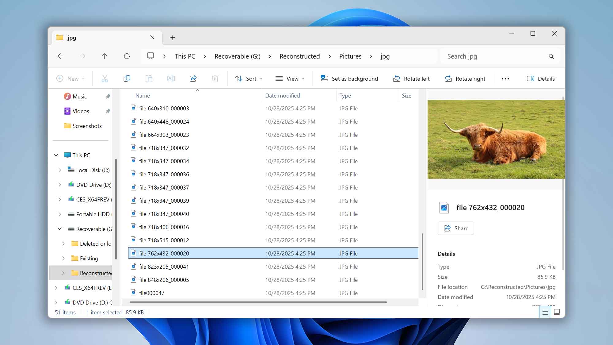Screen dimensions: 613x345
Task: Switch to details view in status bar
Action: pos(545,312)
